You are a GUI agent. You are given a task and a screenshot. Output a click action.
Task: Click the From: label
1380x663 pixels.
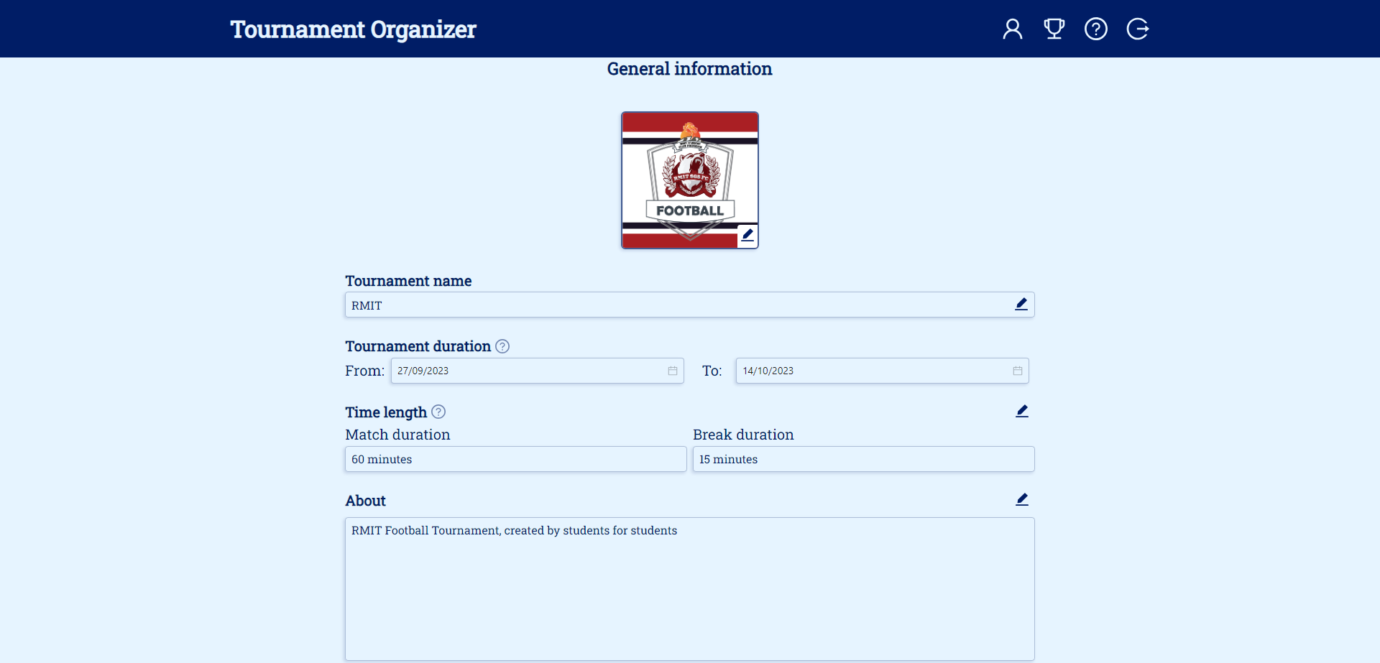364,371
